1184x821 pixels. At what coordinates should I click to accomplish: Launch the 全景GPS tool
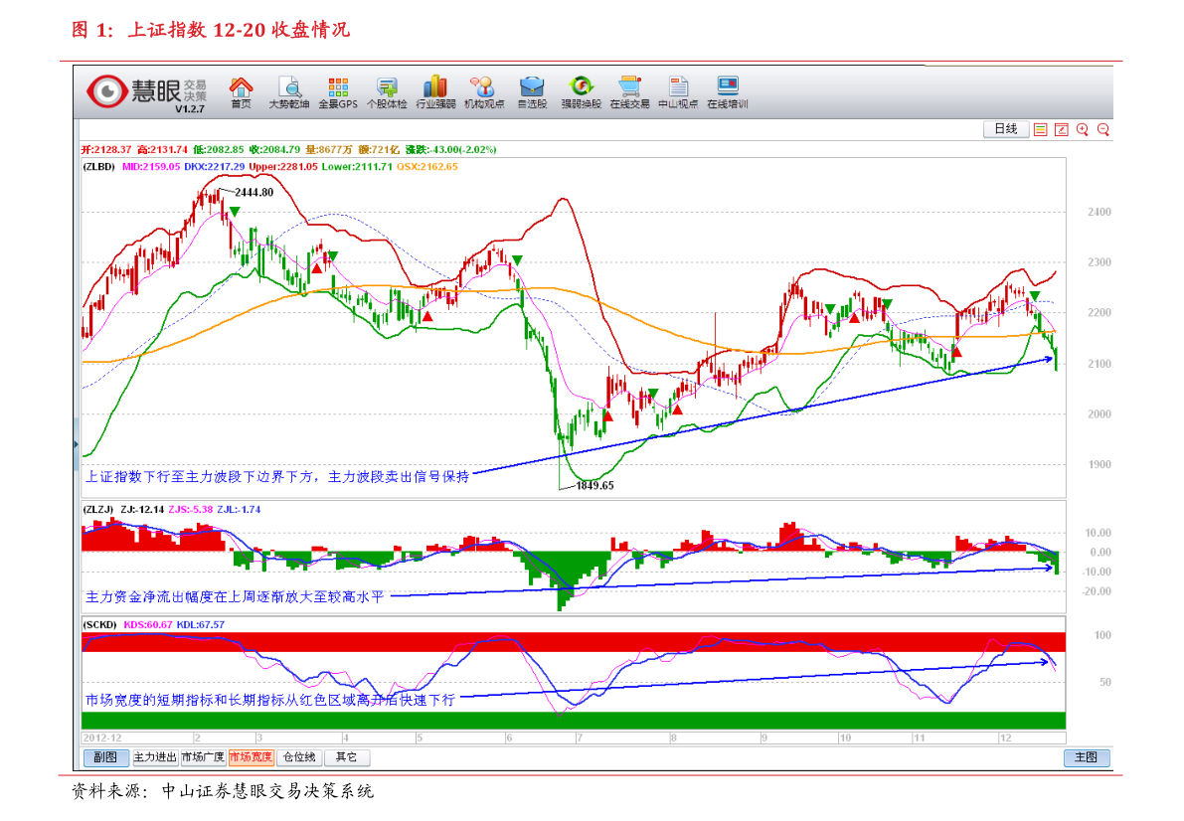pyautogui.click(x=338, y=91)
